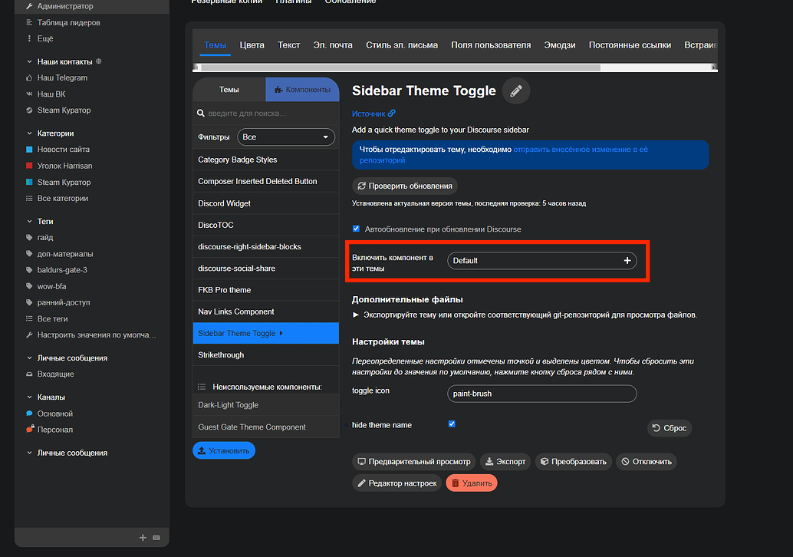Screen dimensions: 793x557
Task: Toggle Автообновление при обновлении Discourse checkbox
Action: coord(356,229)
